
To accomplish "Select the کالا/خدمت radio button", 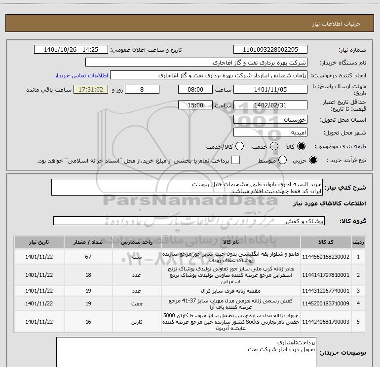I will point(239,146).
